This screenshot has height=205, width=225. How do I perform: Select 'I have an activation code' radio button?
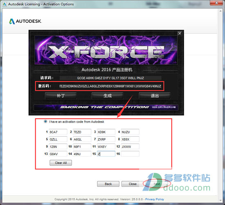point(45,122)
